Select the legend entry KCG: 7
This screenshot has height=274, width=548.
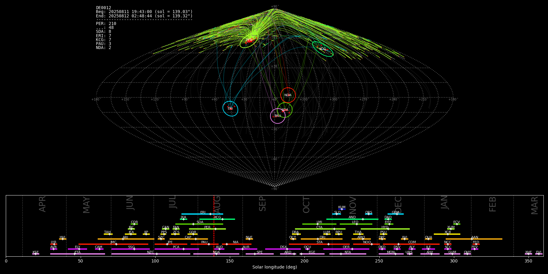[x=104, y=40]
